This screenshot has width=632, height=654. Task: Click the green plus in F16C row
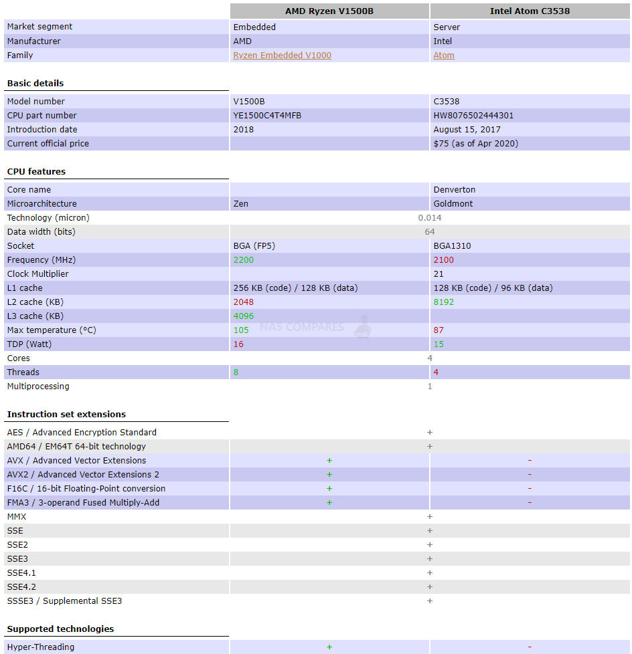point(329,488)
